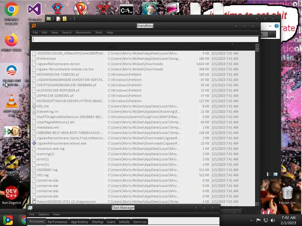The height and width of the screenshot is (226, 302).
Task: Open Task Manager File menu
Action: [32, 214]
